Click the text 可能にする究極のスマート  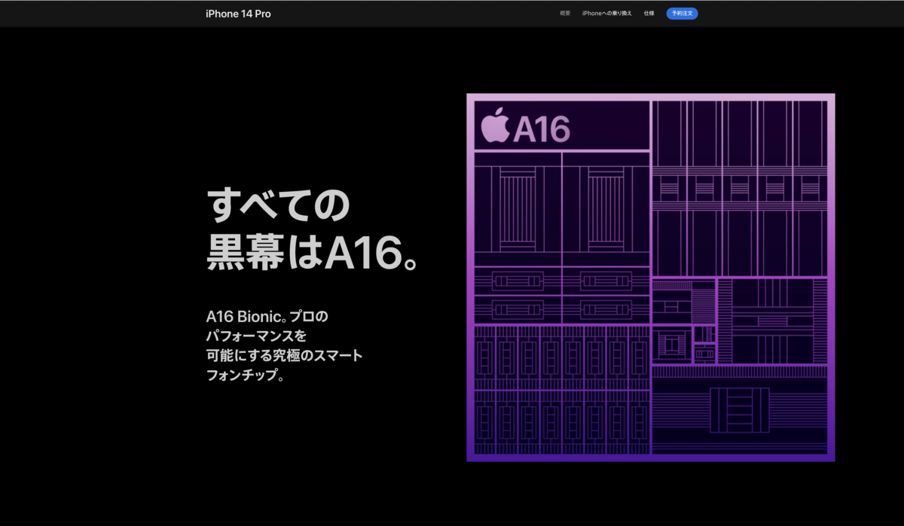point(284,355)
